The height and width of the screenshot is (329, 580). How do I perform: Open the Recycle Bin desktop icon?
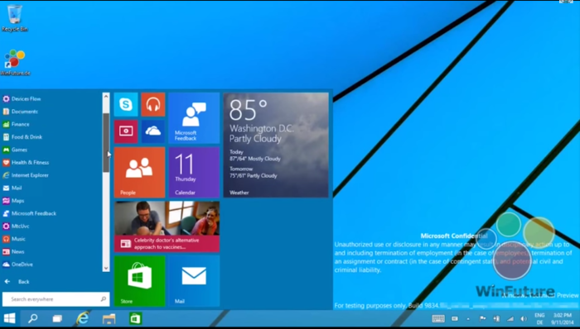pyautogui.click(x=15, y=17)
